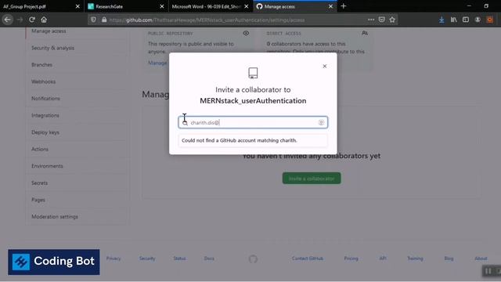Open the Security footer link
This screenshot has width=501, height=282.
147,258
